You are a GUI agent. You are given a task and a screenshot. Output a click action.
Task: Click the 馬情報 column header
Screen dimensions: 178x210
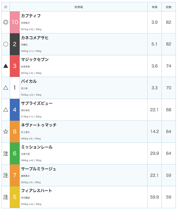point(79,7)
